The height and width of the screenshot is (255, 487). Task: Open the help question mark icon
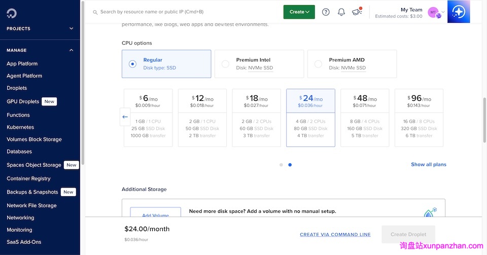click(x=326, y=12)
